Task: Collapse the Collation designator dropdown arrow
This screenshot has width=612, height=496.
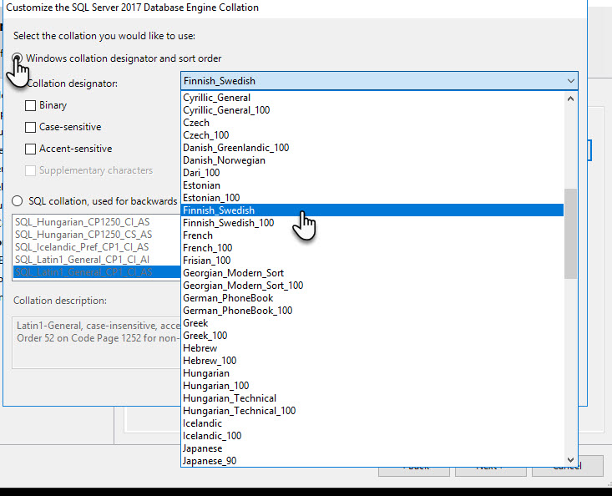Action: tap(570, 81)
